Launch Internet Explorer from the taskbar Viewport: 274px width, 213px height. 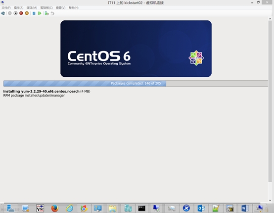69,208
